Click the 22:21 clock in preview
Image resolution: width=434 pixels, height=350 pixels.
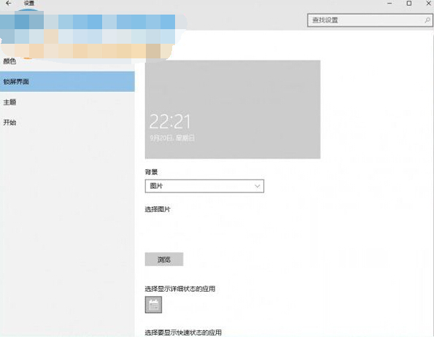tap(170, 122)
